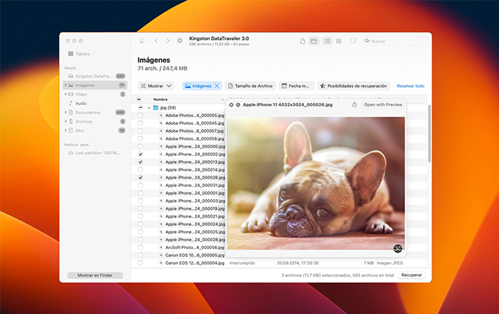This screenshot has height=314, width=499.
Task: Select Kingston DataTraveler drive in sidebar
Action: [x=95, y=76]
